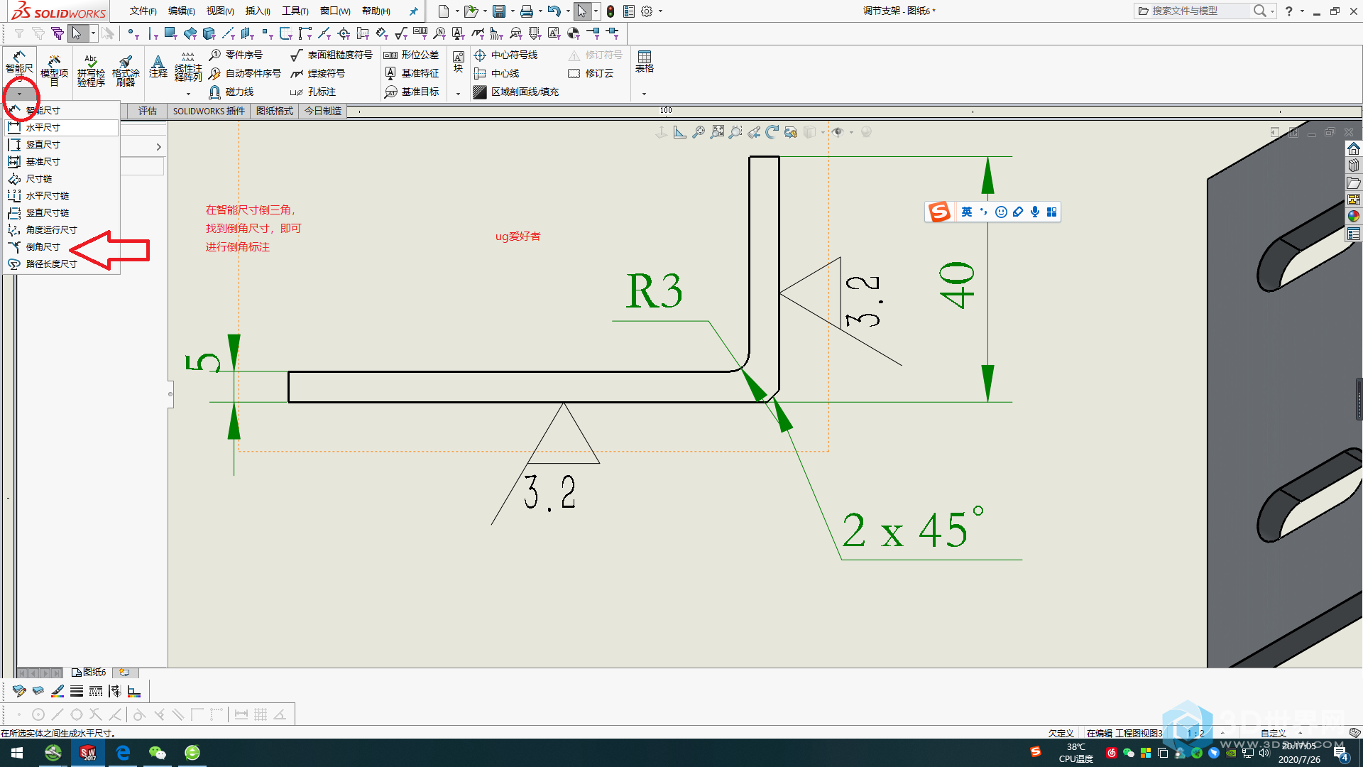Click the Layer Properties icon in bottom toolbar

[19, 691]
